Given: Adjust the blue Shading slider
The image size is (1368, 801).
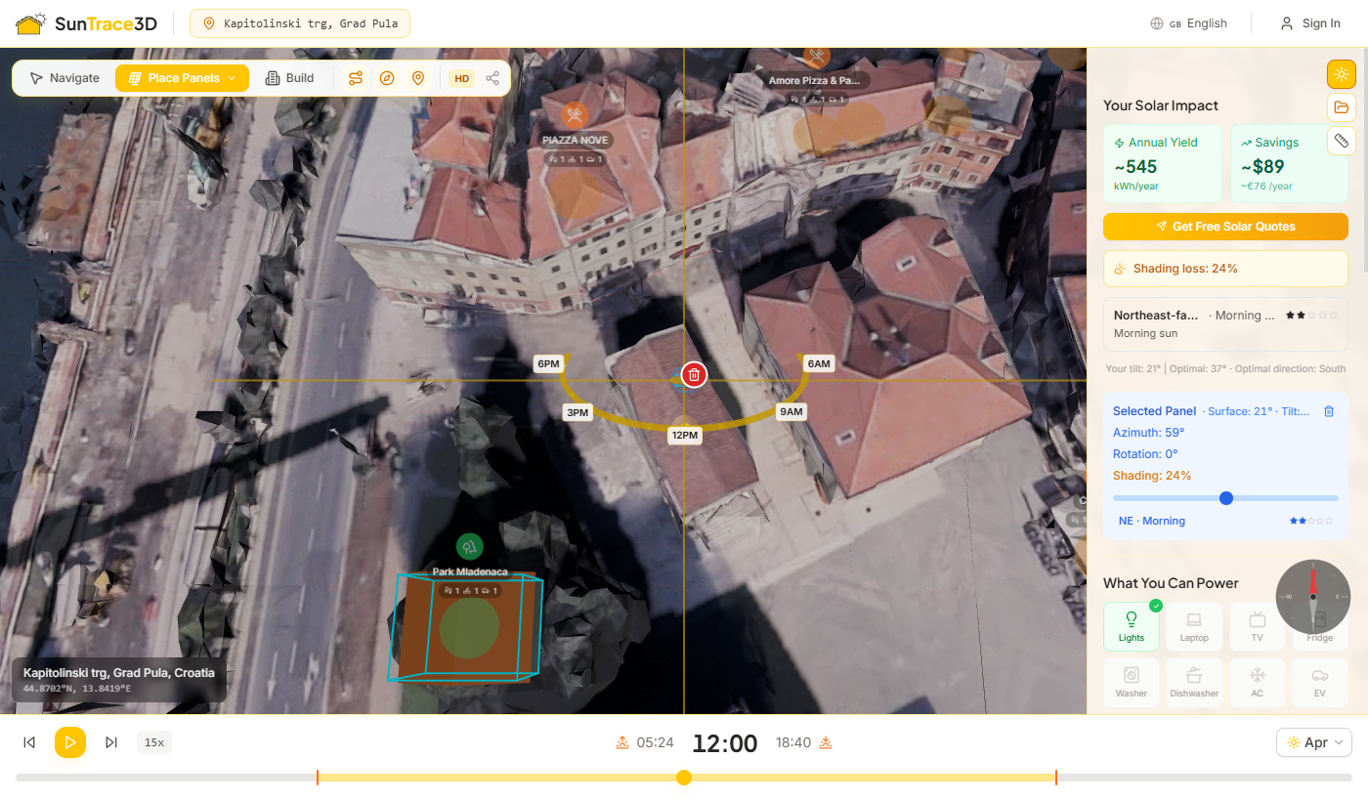Looking at the screenshot, I should [x=1225, y=498].
